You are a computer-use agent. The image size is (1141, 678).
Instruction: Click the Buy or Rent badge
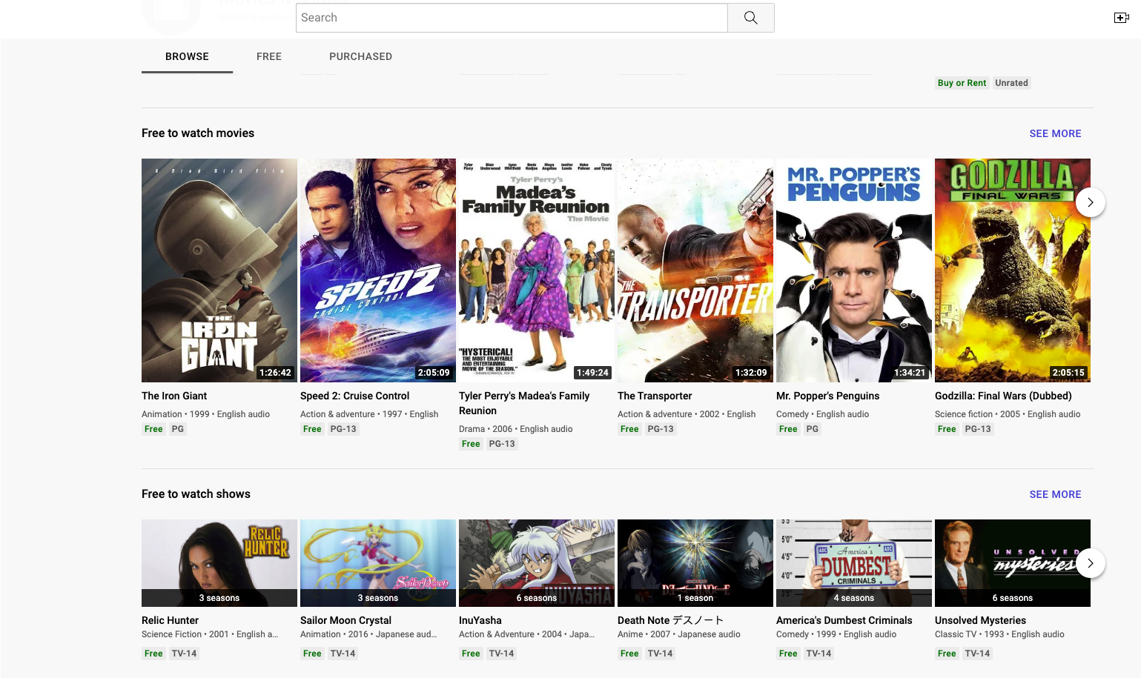(962, 83)
